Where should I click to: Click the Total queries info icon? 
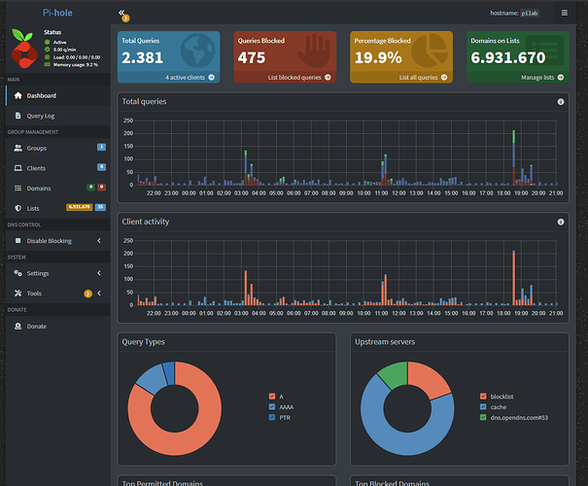tap(561, 102)
